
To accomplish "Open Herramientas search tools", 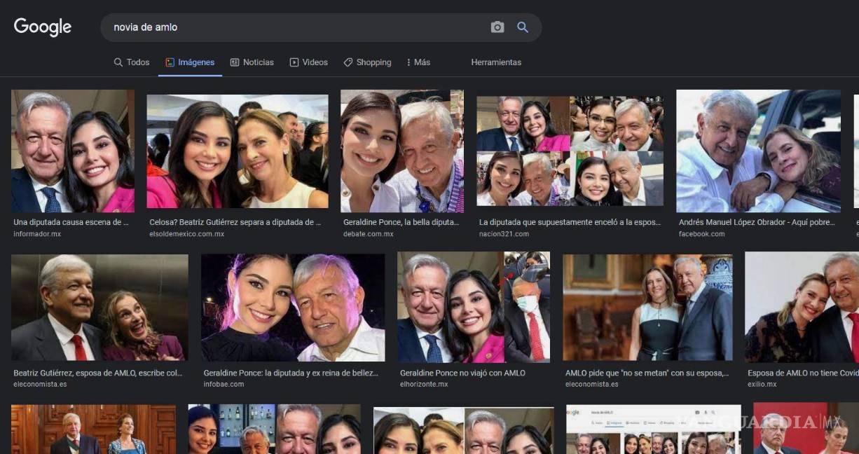I will 496,62.
